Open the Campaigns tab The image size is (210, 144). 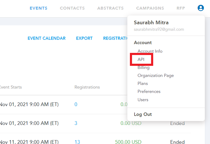150,8
